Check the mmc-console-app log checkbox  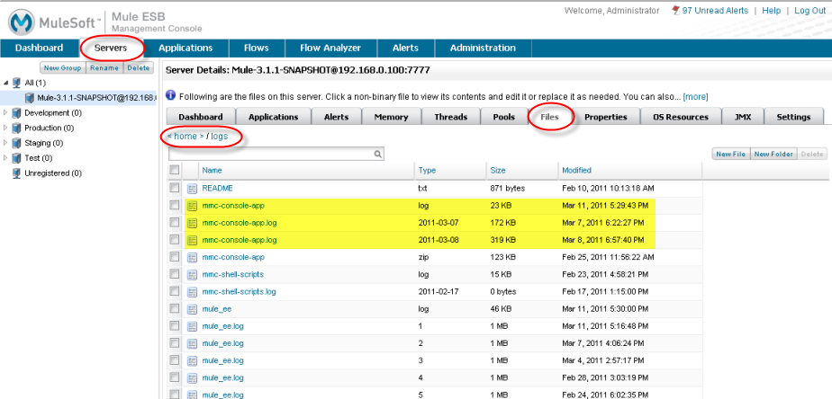(174, 205)
